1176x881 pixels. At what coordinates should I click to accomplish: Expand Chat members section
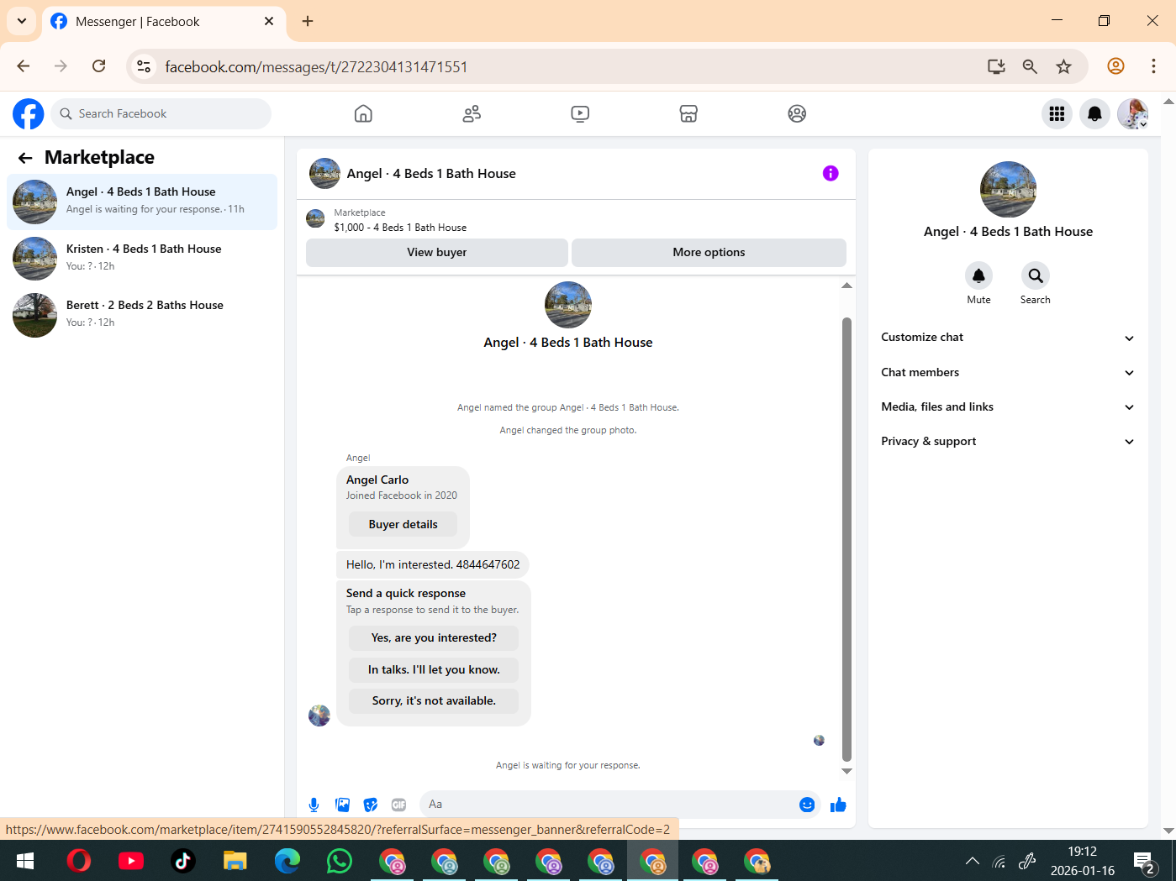coord(1008,372)
